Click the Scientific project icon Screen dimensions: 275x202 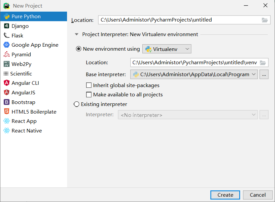click(x=6, y=74)
